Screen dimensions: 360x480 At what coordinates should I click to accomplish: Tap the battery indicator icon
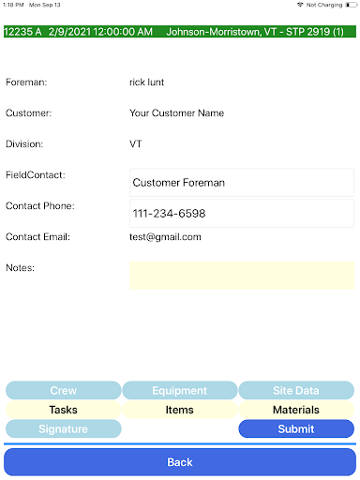click(352, 5)
